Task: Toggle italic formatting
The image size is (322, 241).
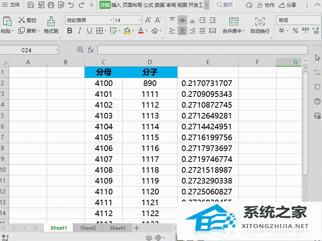Action: click(80, 31)
